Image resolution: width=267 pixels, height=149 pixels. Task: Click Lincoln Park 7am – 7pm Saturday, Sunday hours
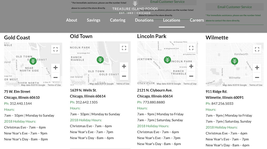point(160,120)
